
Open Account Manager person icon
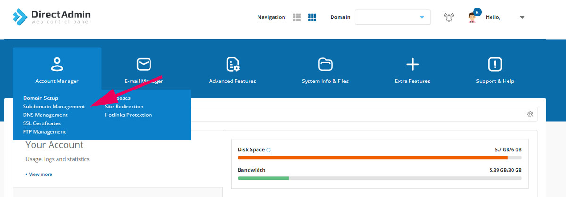[x=57, y=64]
